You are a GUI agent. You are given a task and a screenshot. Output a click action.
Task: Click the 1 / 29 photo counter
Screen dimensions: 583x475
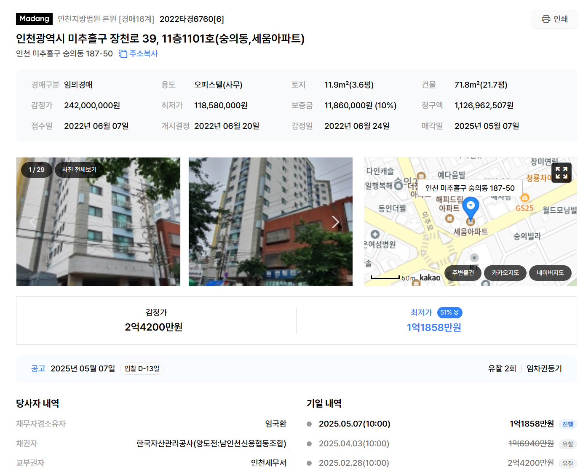[36, 170]
